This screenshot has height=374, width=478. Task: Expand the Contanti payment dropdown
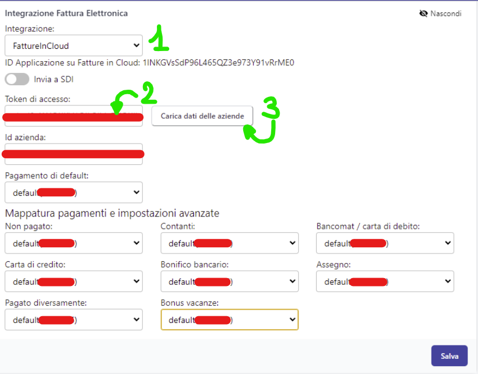click(229, 243)
